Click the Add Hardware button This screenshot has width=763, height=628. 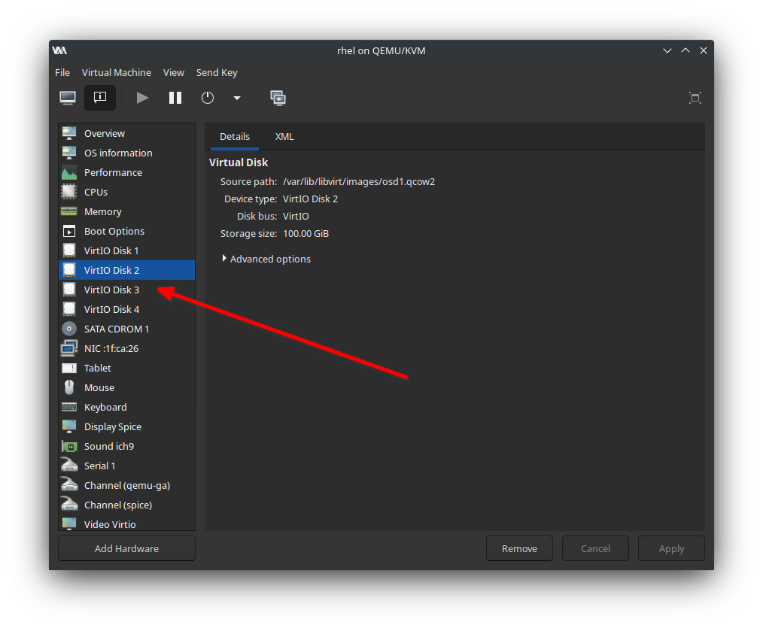coord(126,549)
